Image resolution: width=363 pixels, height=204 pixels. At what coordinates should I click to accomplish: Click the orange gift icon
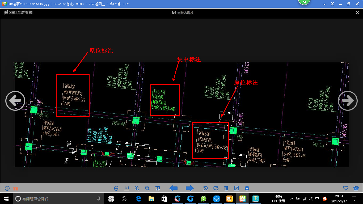[x=15, y=188]
